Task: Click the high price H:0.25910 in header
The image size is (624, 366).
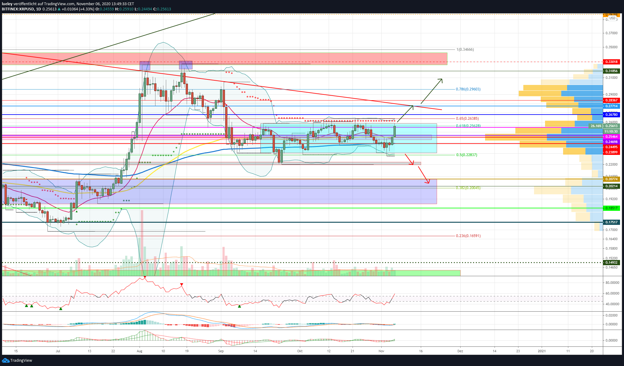Action: coord(124,9)
